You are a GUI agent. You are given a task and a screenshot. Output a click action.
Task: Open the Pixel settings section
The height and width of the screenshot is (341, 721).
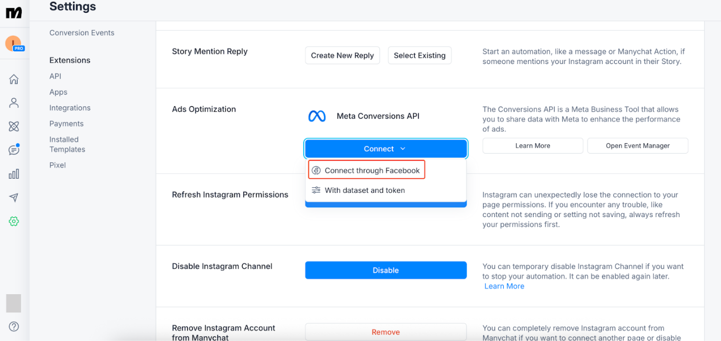[57, 165]
